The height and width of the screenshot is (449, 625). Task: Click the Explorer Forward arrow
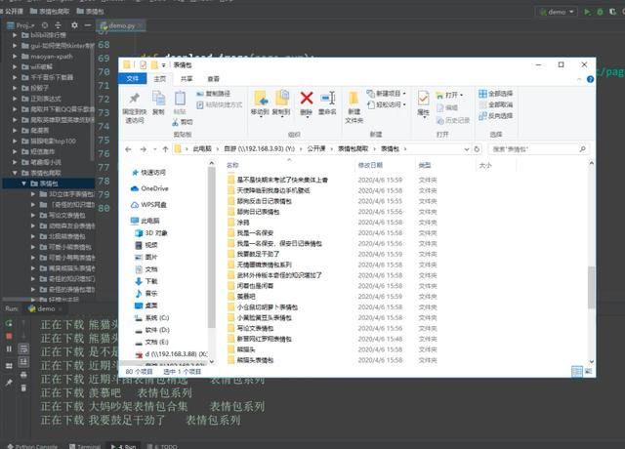[x=143, y=149]
